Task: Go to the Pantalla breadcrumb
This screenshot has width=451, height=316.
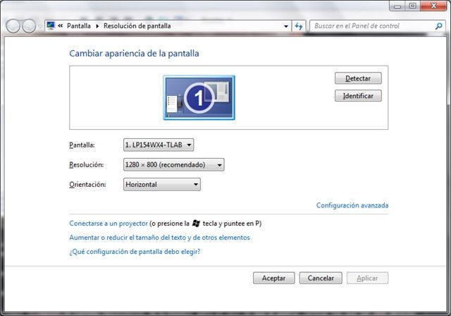Action: [x=78, y=26]
